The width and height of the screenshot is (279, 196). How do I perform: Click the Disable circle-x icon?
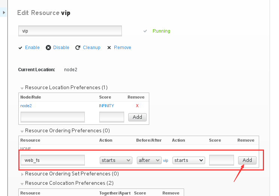(x=48, y=48)
